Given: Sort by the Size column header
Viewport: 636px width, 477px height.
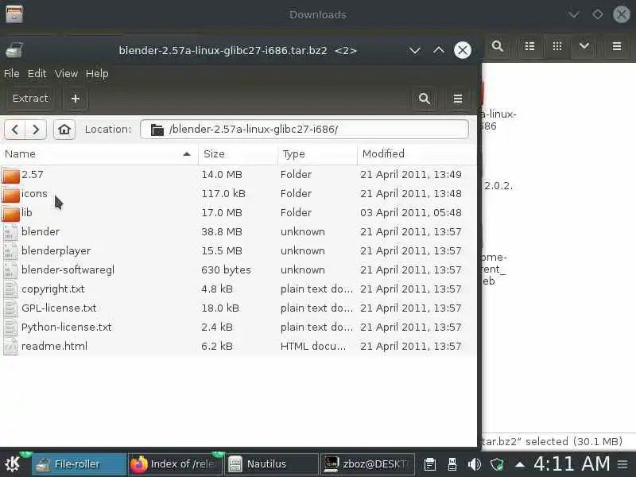Looking at the screenshot, I should (238, 154).
